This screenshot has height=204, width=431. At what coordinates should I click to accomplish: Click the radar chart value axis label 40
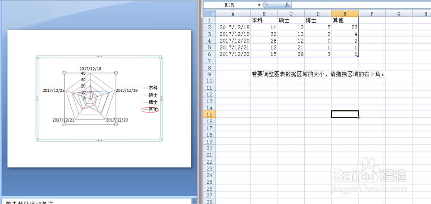(x=83, y=73)
